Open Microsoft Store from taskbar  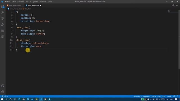point(24,99)
